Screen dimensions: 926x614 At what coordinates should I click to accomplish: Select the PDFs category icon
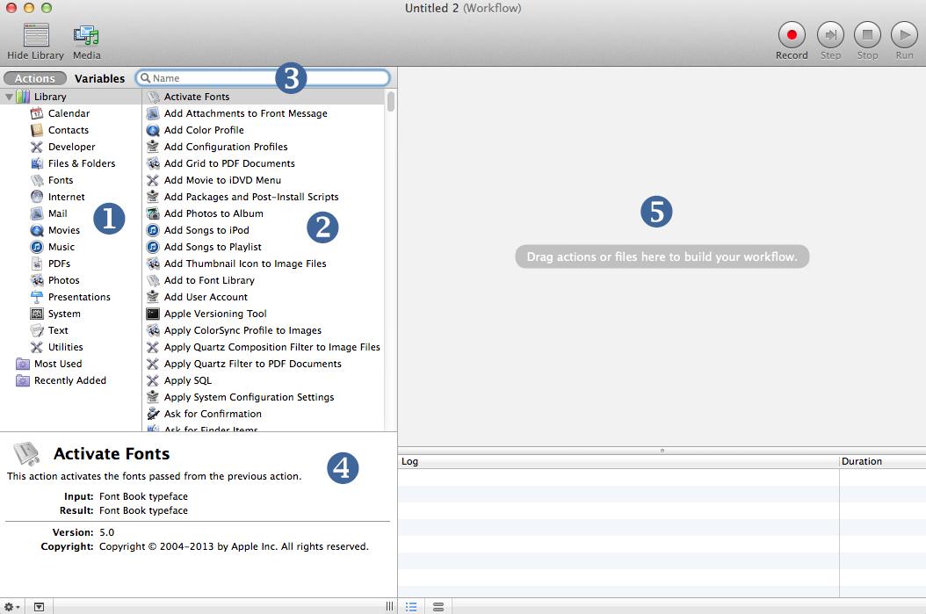37,264
